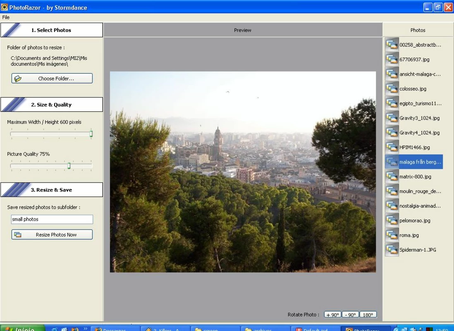Open the File menu
The width and height of the screenshot is (454, 331).
click(x=6, y=17)
